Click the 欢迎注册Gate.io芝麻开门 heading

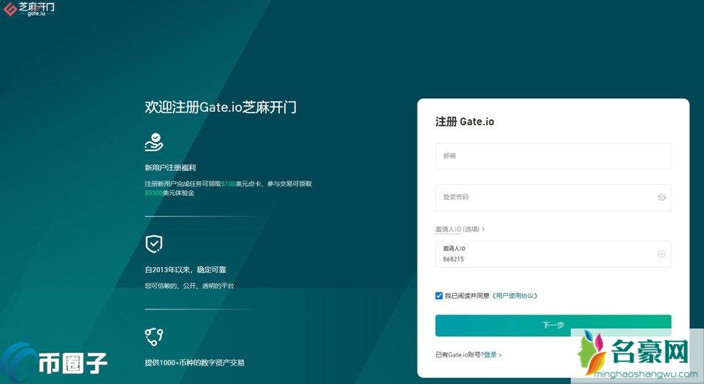pos(221,107)
